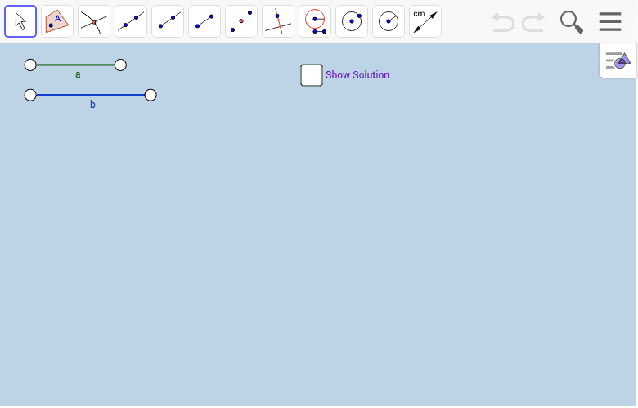Click the Show Solution label
Screen dimensions: 638x408
(357, 75)
